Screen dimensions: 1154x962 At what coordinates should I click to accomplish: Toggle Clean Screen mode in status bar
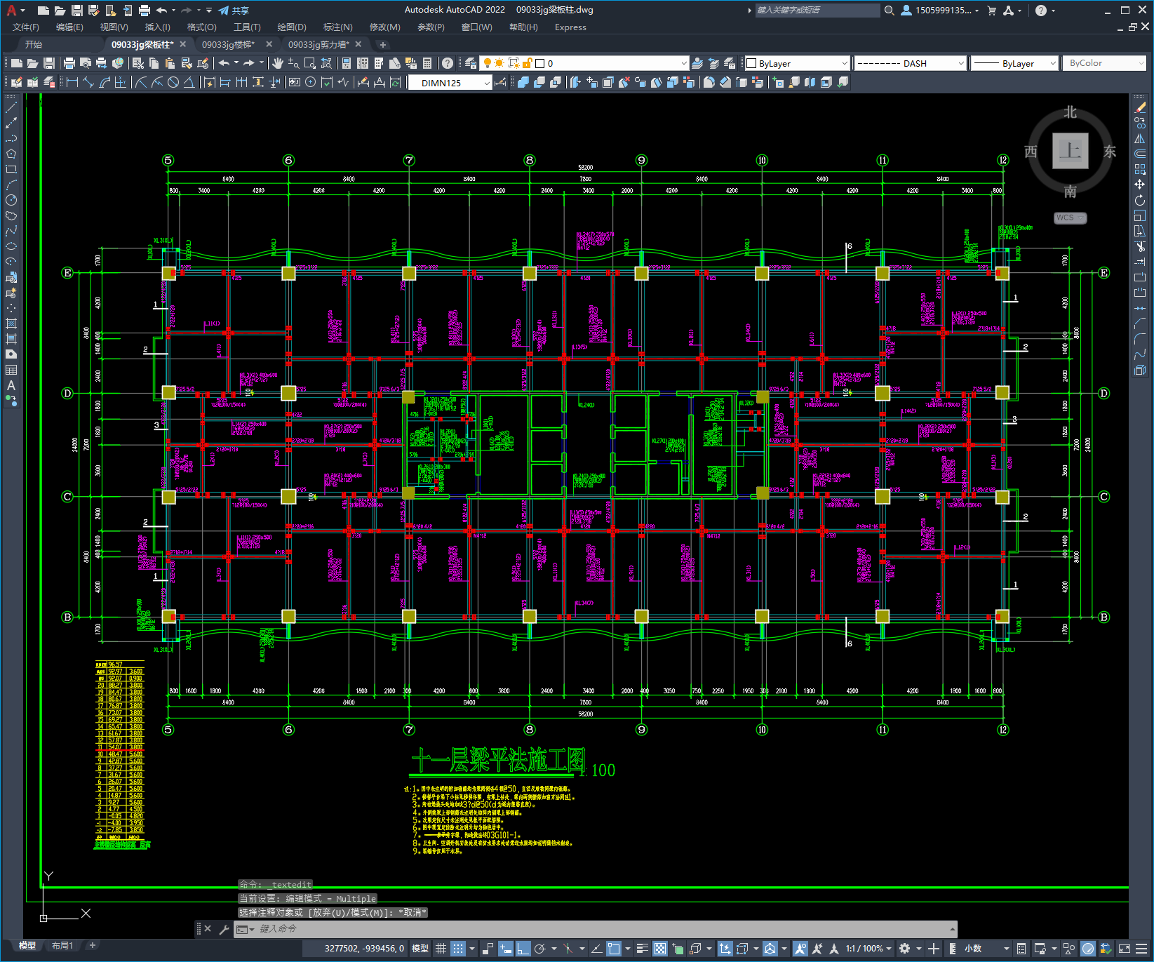(x=1124, y=949)
